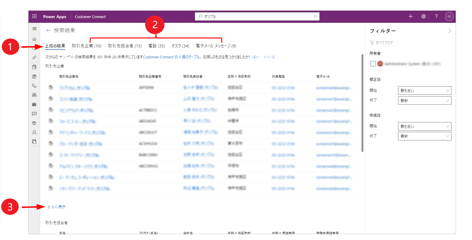Click the 取引先企業名 column header

tap(69, 76)
